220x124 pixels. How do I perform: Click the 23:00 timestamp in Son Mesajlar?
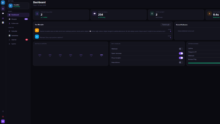coord(169,36)
